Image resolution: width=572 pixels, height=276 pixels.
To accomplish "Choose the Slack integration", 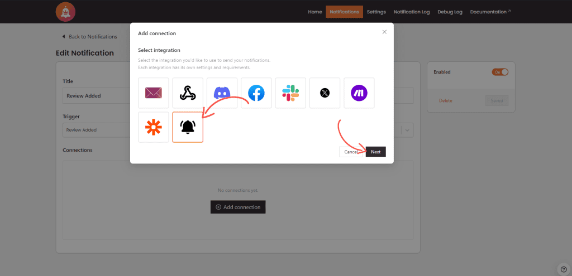I will coord(290,93).
